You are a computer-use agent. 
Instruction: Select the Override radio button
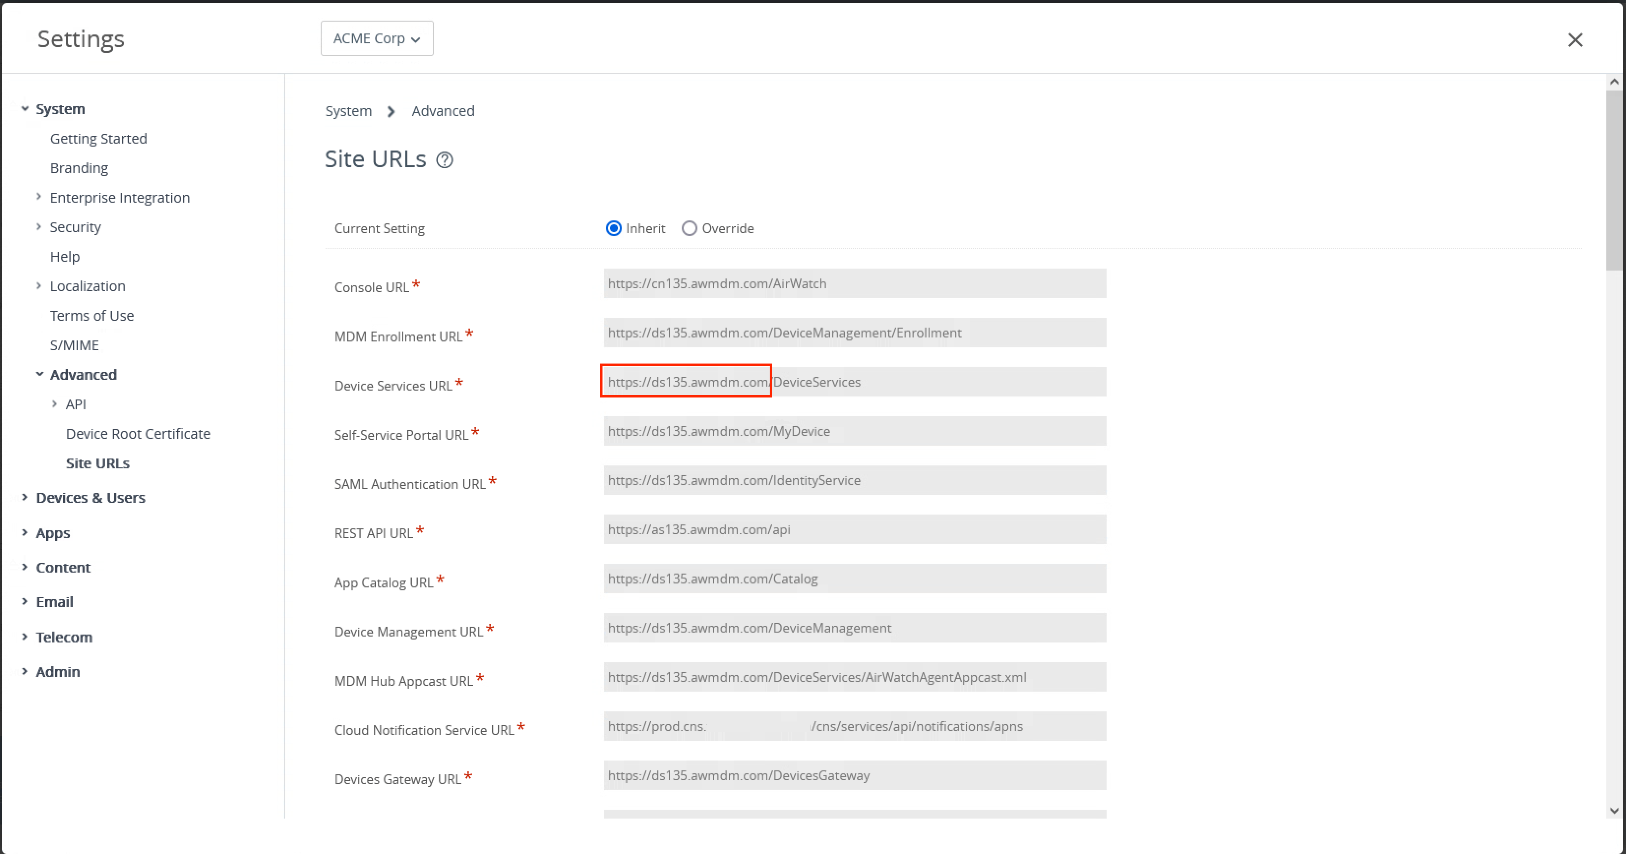pos(689,228)
